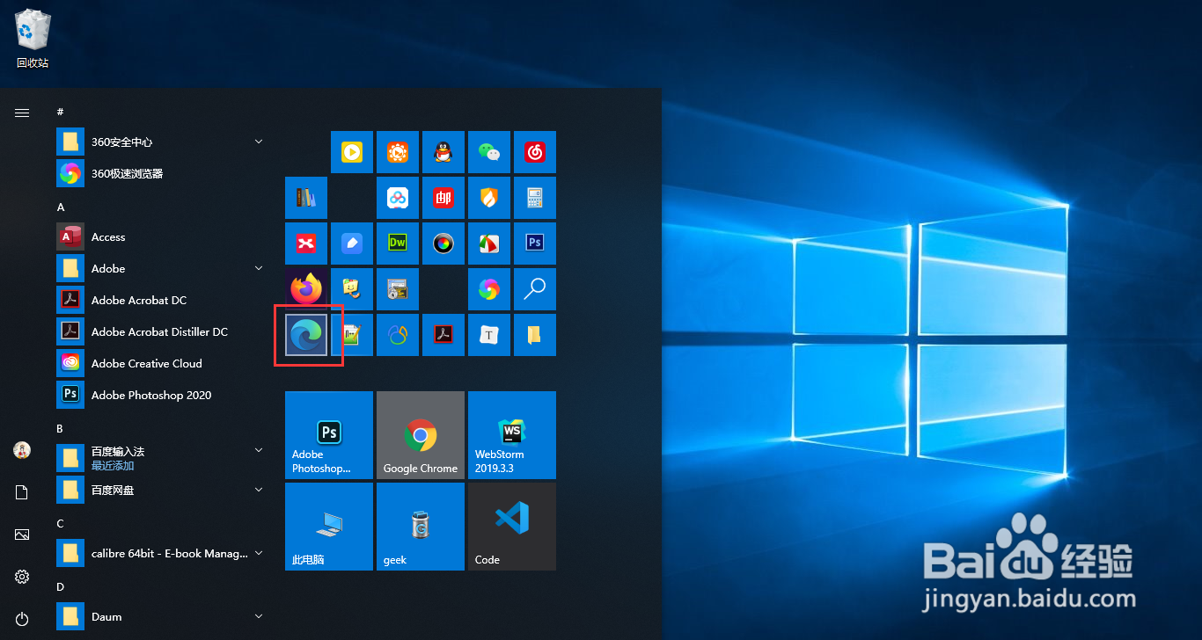This screenshot has height=640, width=1202.
Task: Open the Pictures icon in Start rail
Action: (22, 535)
